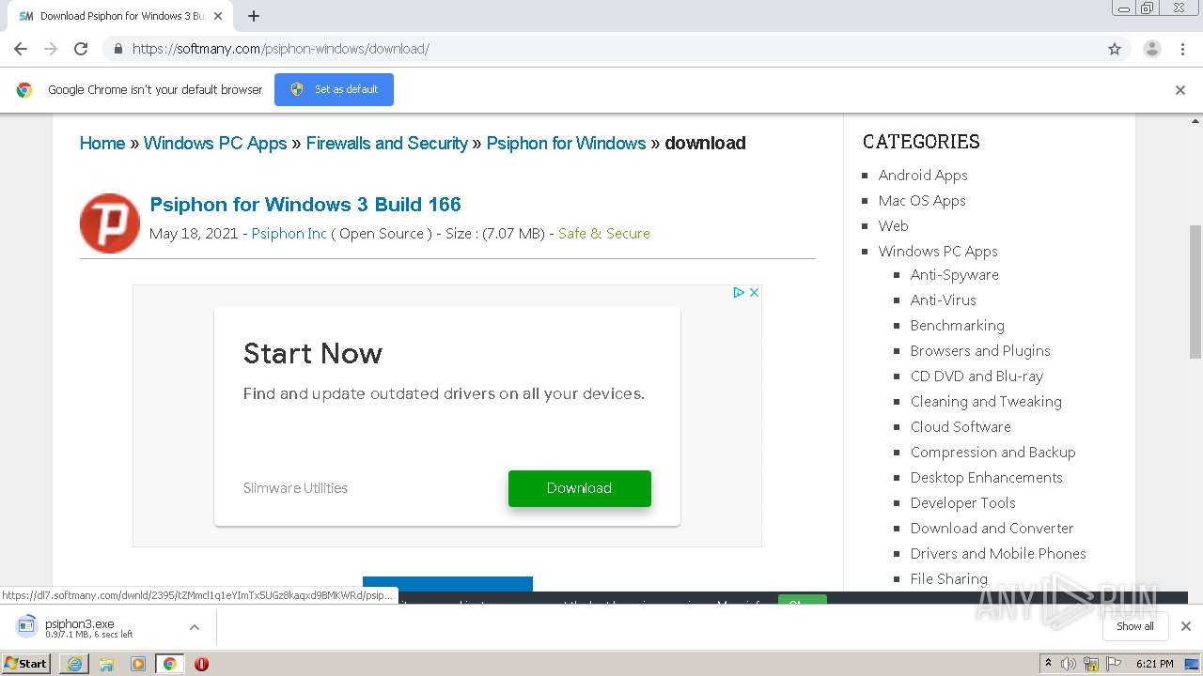Open psiphon3.exe download item

point(94,627)
